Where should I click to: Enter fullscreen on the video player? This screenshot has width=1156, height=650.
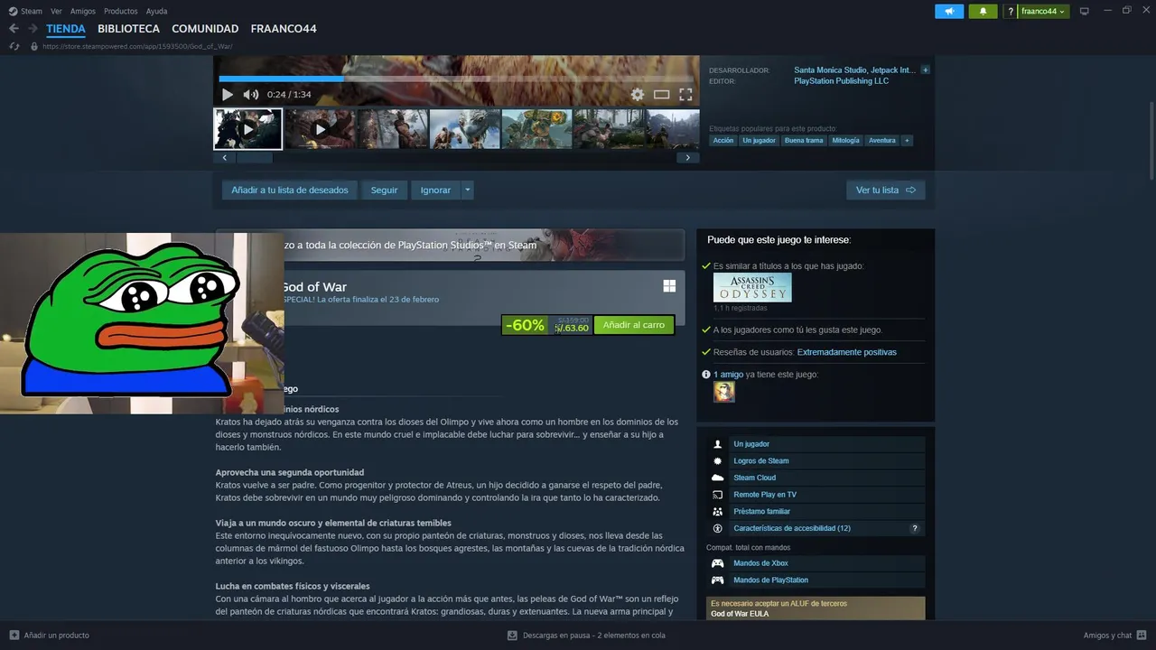(x=685, y=94)
